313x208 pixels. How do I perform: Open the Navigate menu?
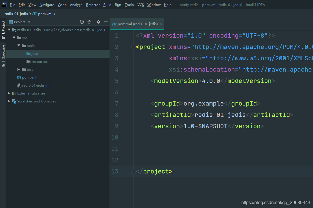(x=47, y=5)
